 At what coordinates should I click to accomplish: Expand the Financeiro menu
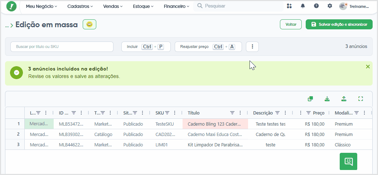[x=177, y=6]
